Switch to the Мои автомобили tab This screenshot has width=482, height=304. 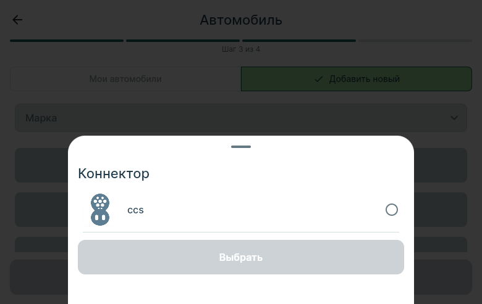[125, 79]
